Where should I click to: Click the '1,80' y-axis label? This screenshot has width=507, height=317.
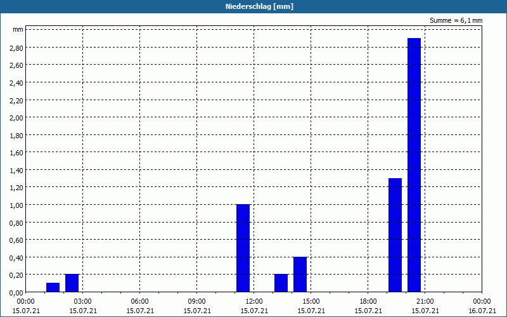pyautogui.click(x=17, y=135)
